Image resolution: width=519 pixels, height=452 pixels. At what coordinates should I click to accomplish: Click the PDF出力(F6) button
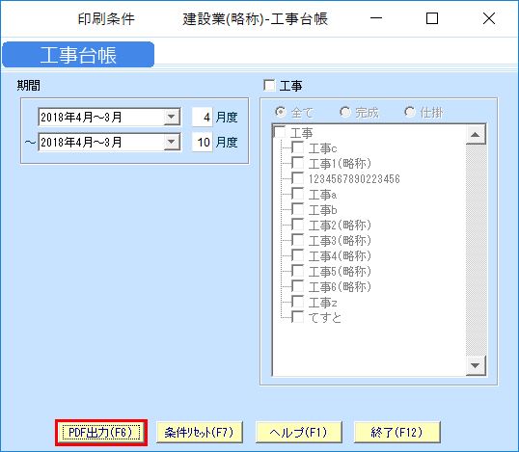101,433
